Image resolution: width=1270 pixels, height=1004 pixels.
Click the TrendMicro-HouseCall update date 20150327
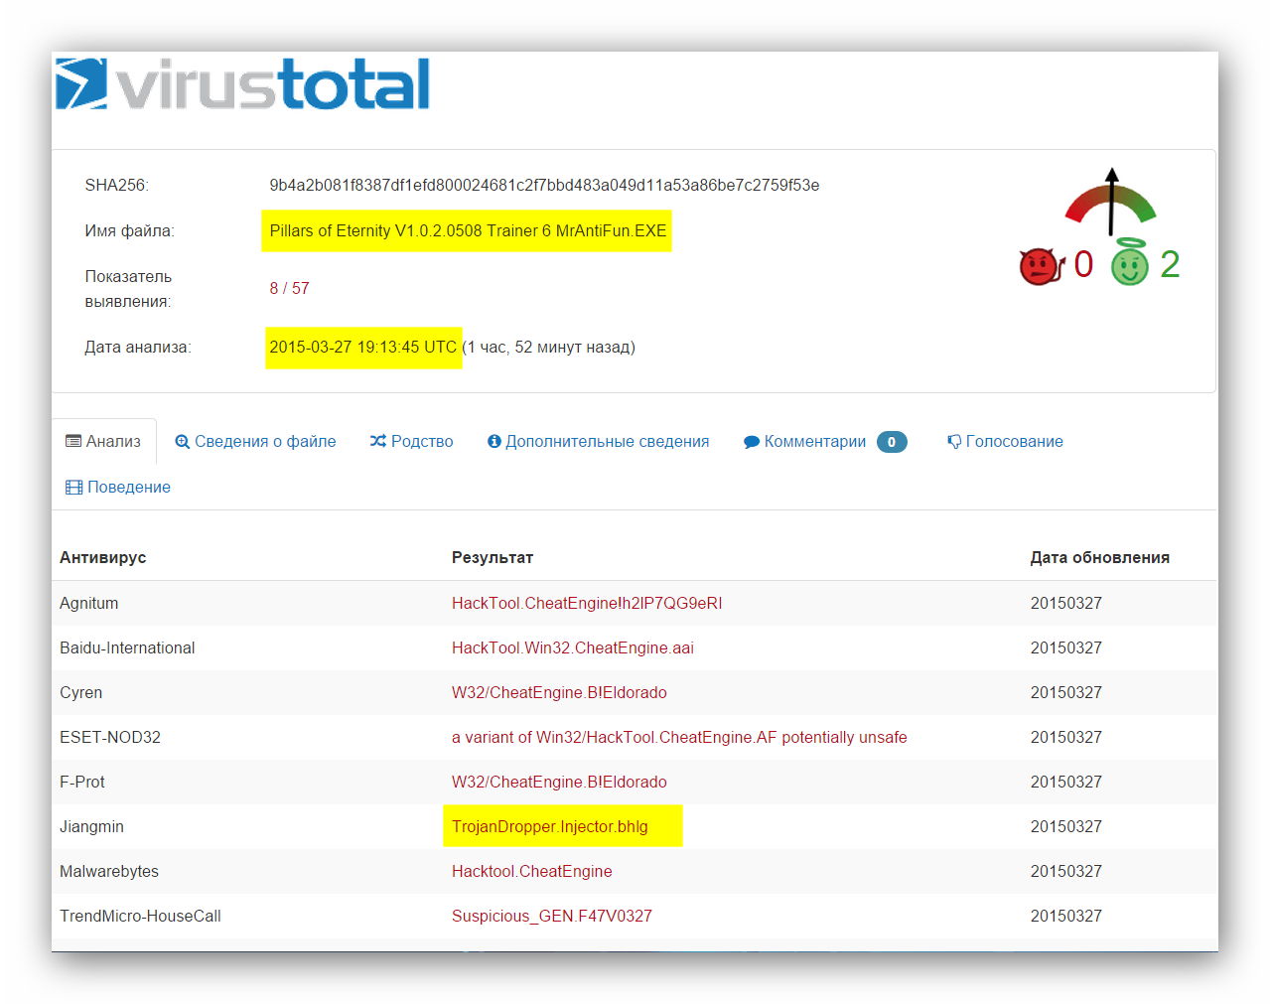coord(1066,916)
